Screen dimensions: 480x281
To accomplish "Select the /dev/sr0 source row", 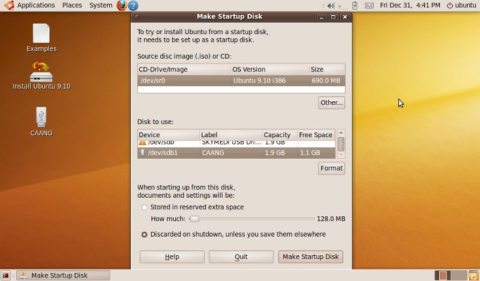I will [x=241, y=81].
